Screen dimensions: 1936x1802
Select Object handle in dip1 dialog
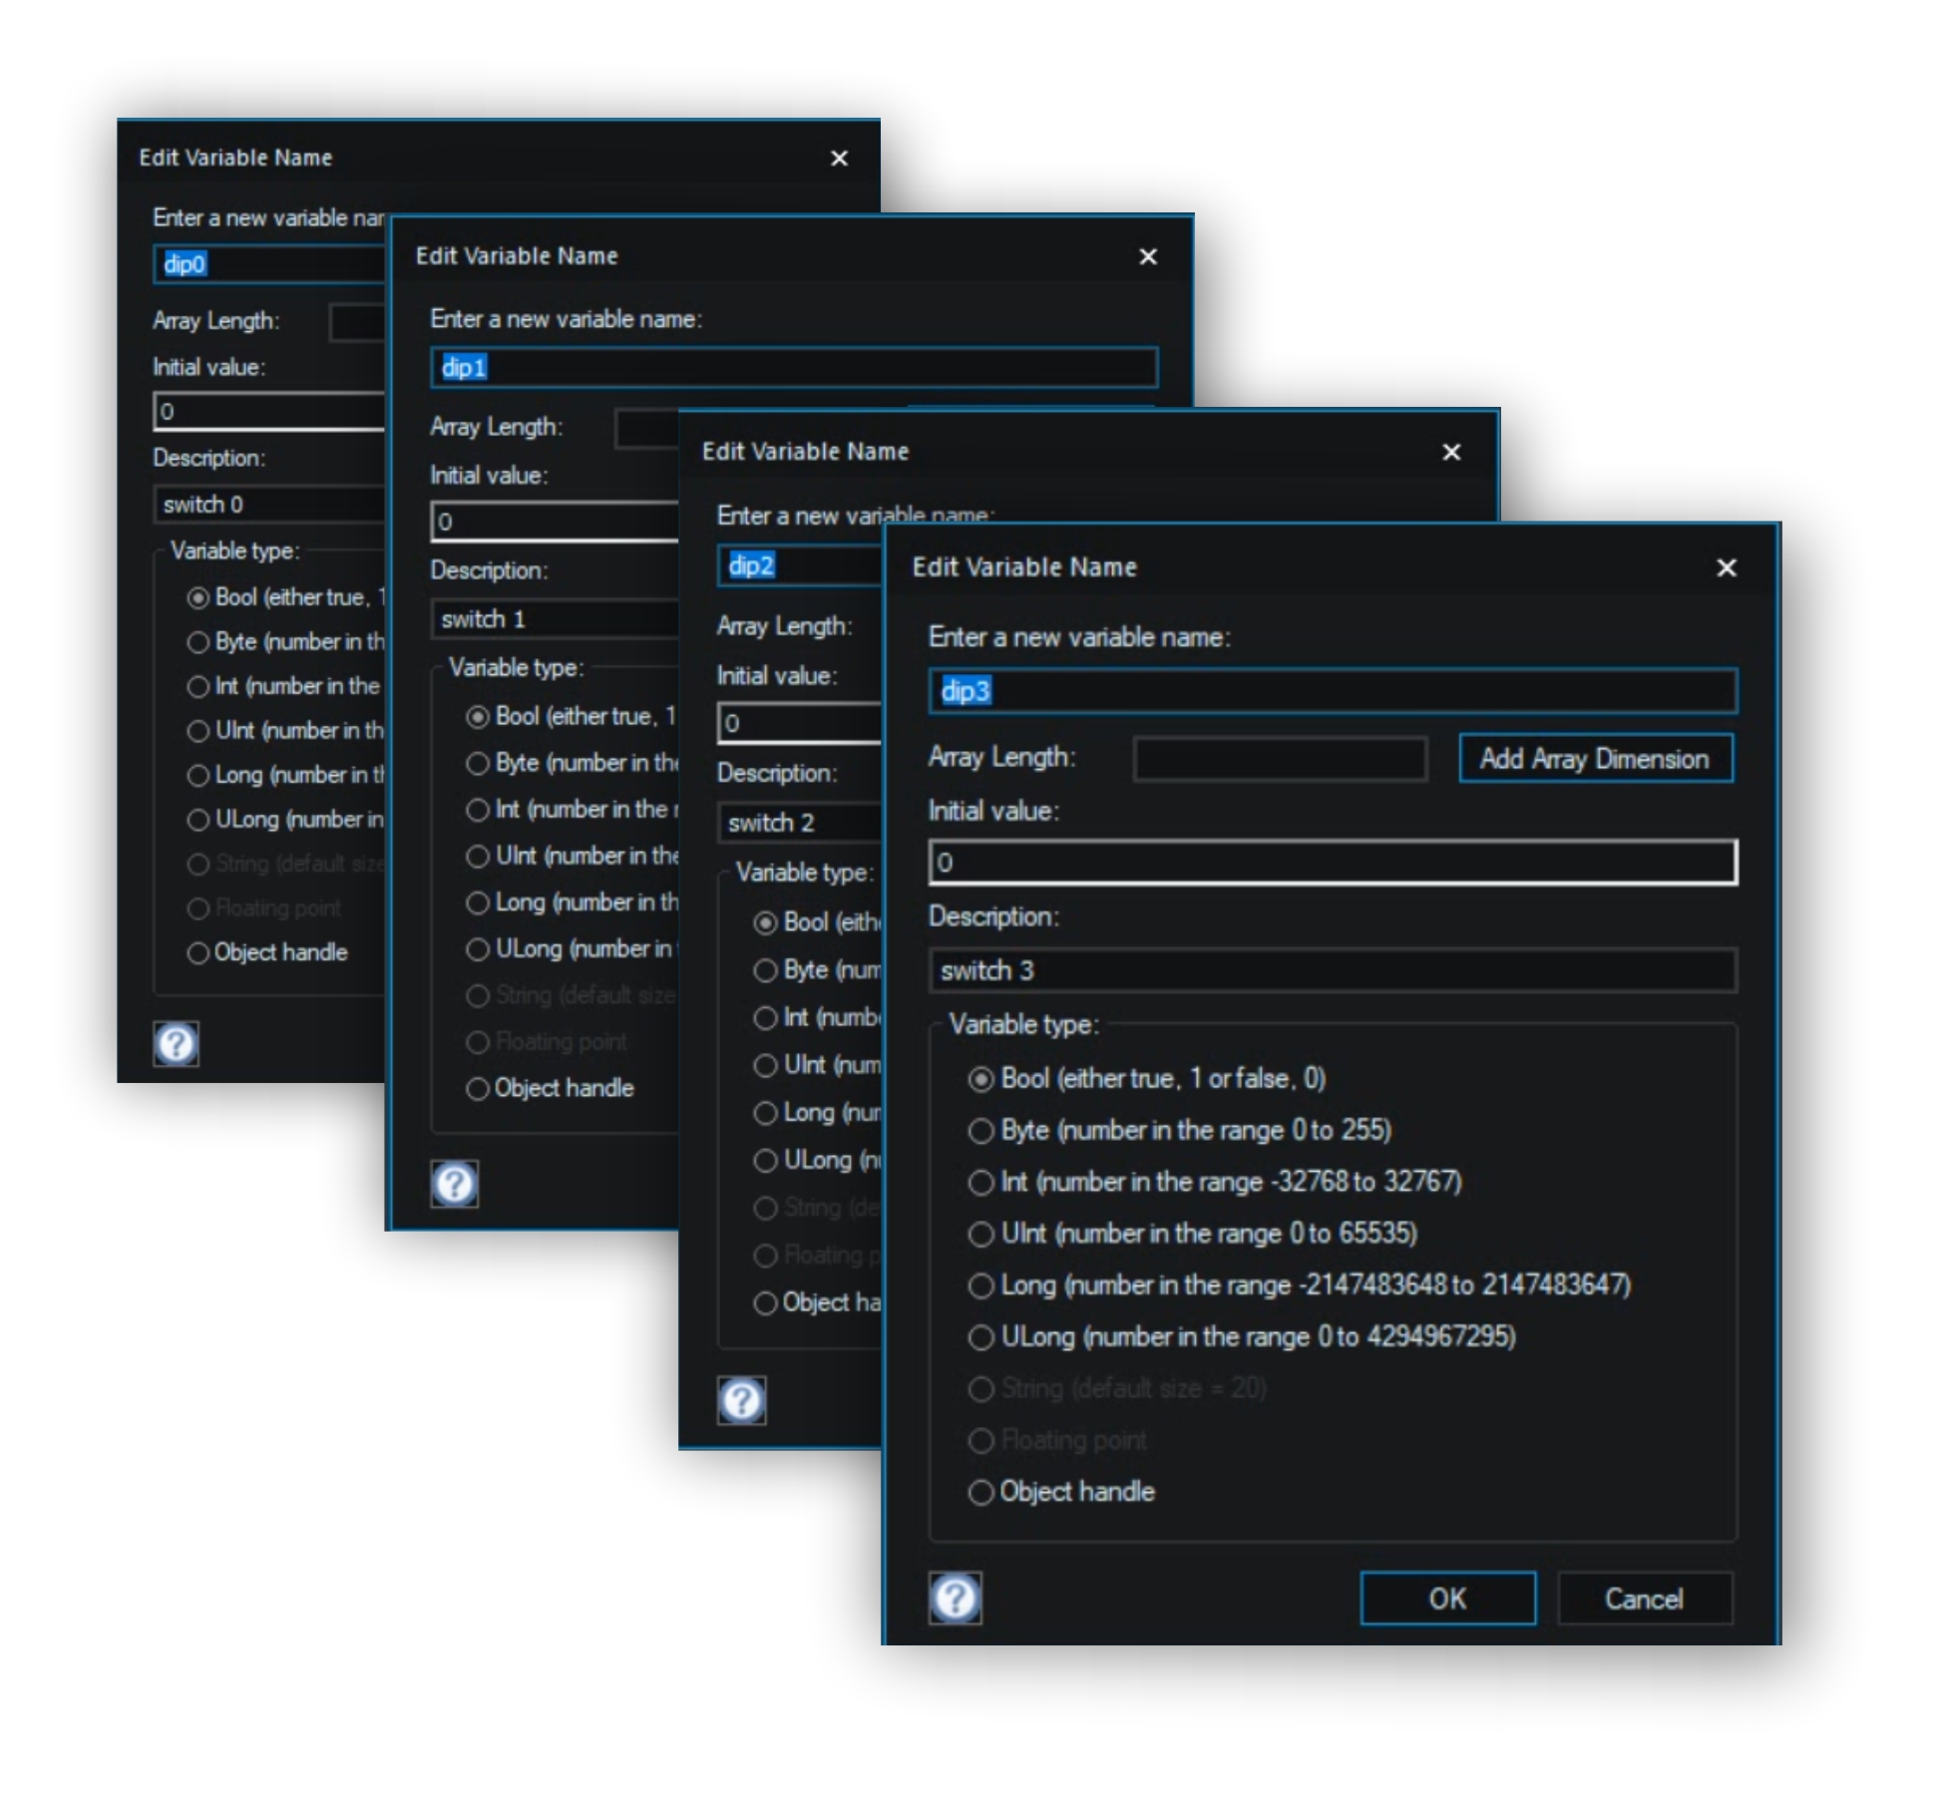pos(551,1088)
